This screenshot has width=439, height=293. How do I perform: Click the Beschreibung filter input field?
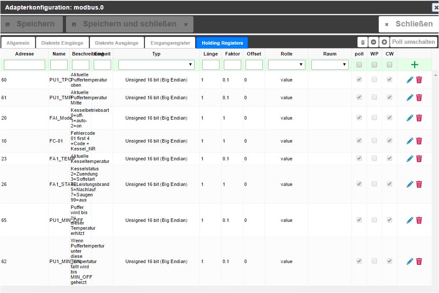[81, 65]
